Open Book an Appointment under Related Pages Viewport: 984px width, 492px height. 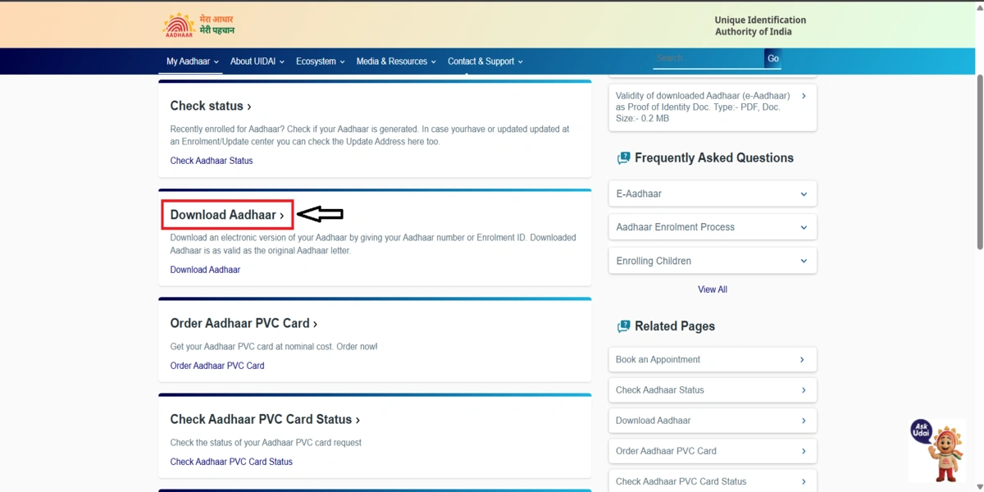pyautogui.click(x=712, y=359)
